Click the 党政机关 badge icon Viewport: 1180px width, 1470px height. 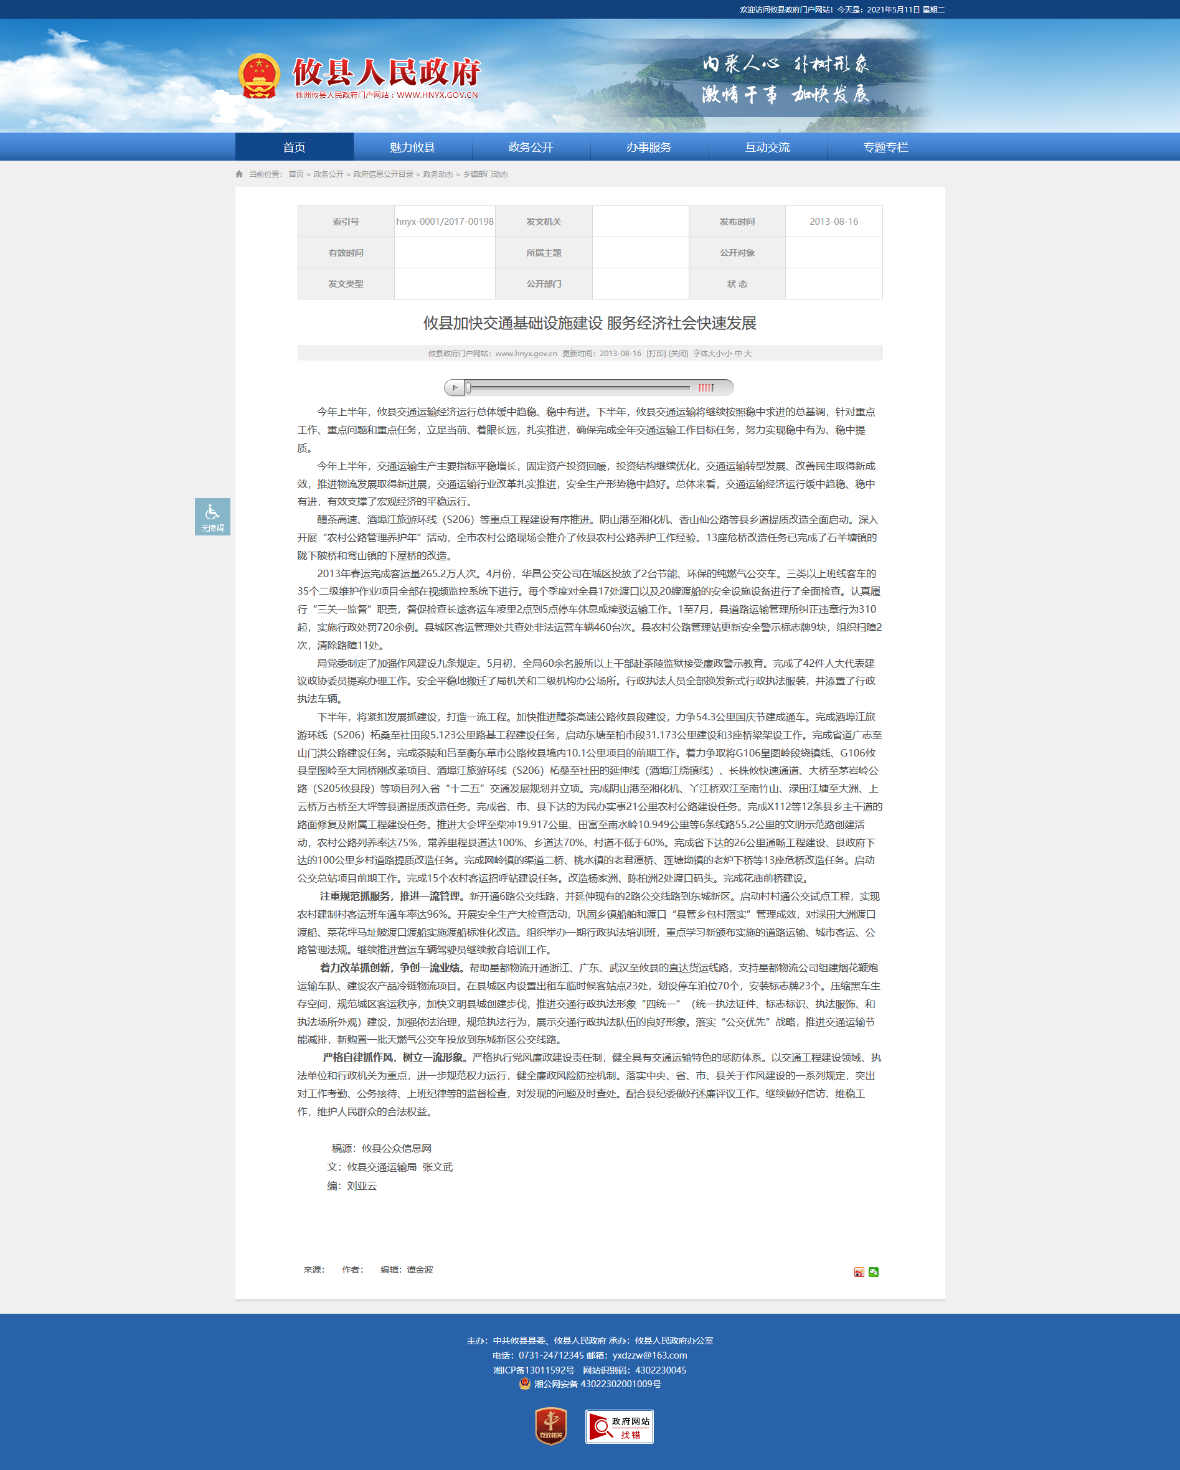550,1426
